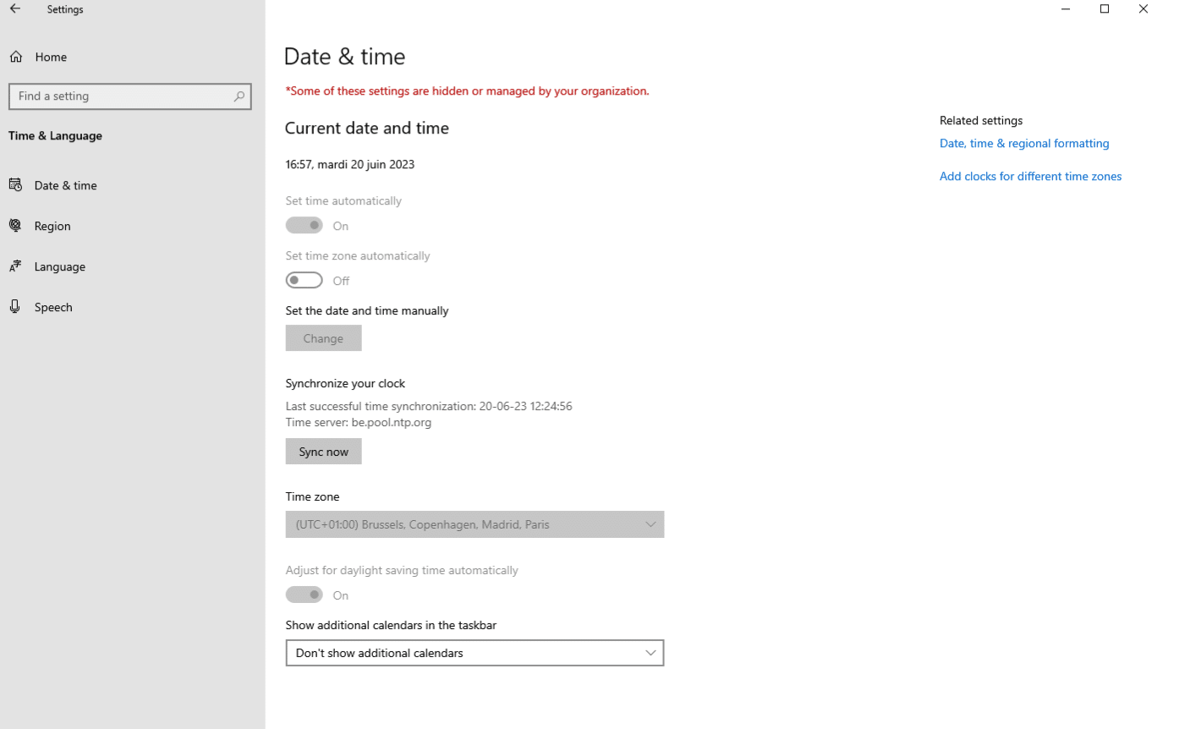Click the Language sidebar icon
Screen dimensions: 1179x729
click(x=15, y=266)
